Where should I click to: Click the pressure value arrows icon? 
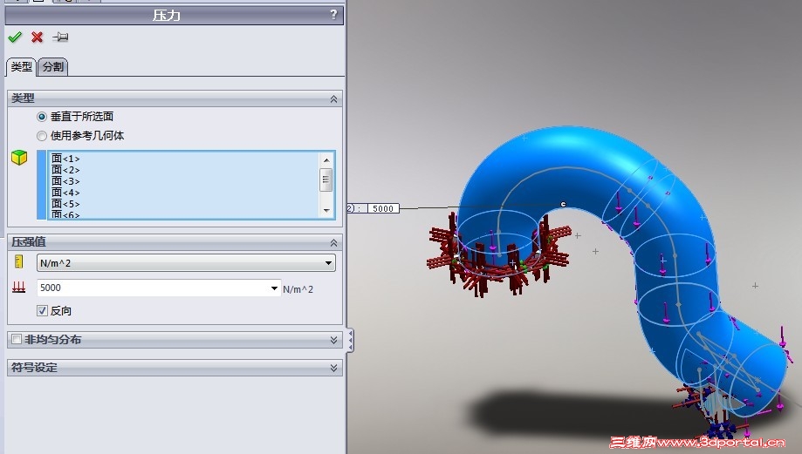pos(19,288)
